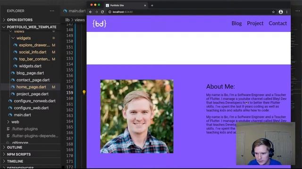Viewport: 302px width, 169px height.
Task: Click the lightbulb code action icon
Action: click(84, 92)
